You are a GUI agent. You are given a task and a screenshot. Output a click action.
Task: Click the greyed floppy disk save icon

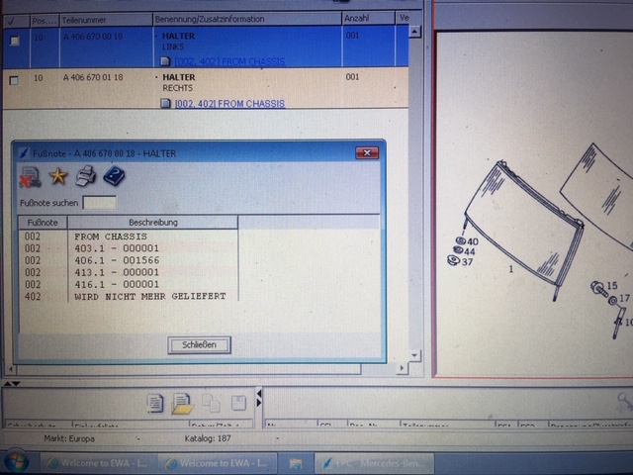click(x=238, y=403)
